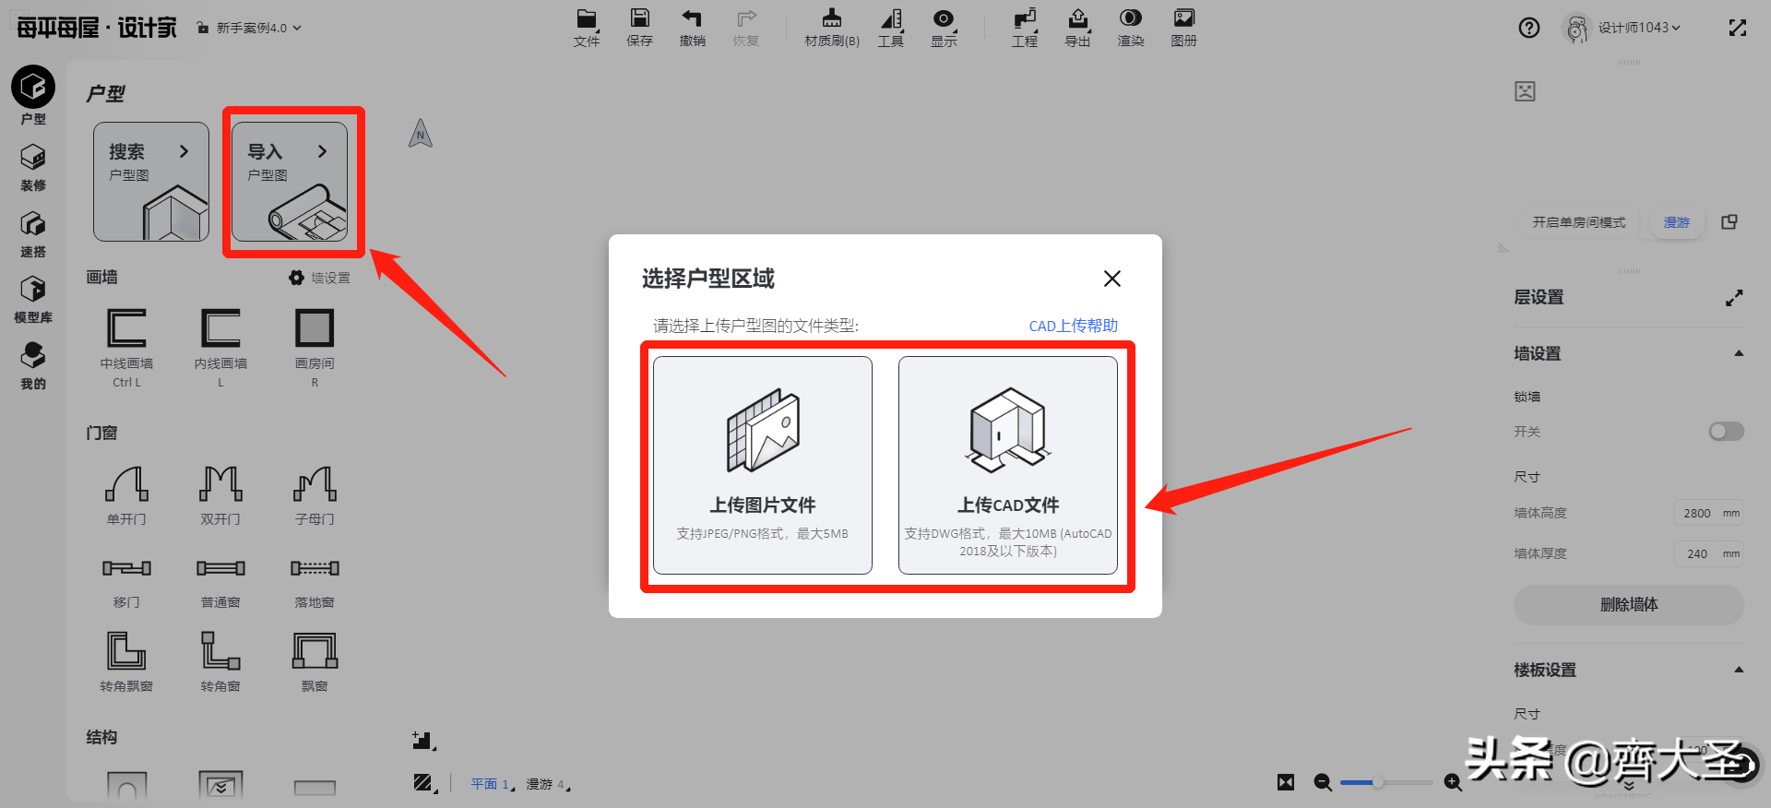Switch to 速搭 quick-build sidebar tab
The width and height of the screenshot is (1771, 808).
point(33,233)
